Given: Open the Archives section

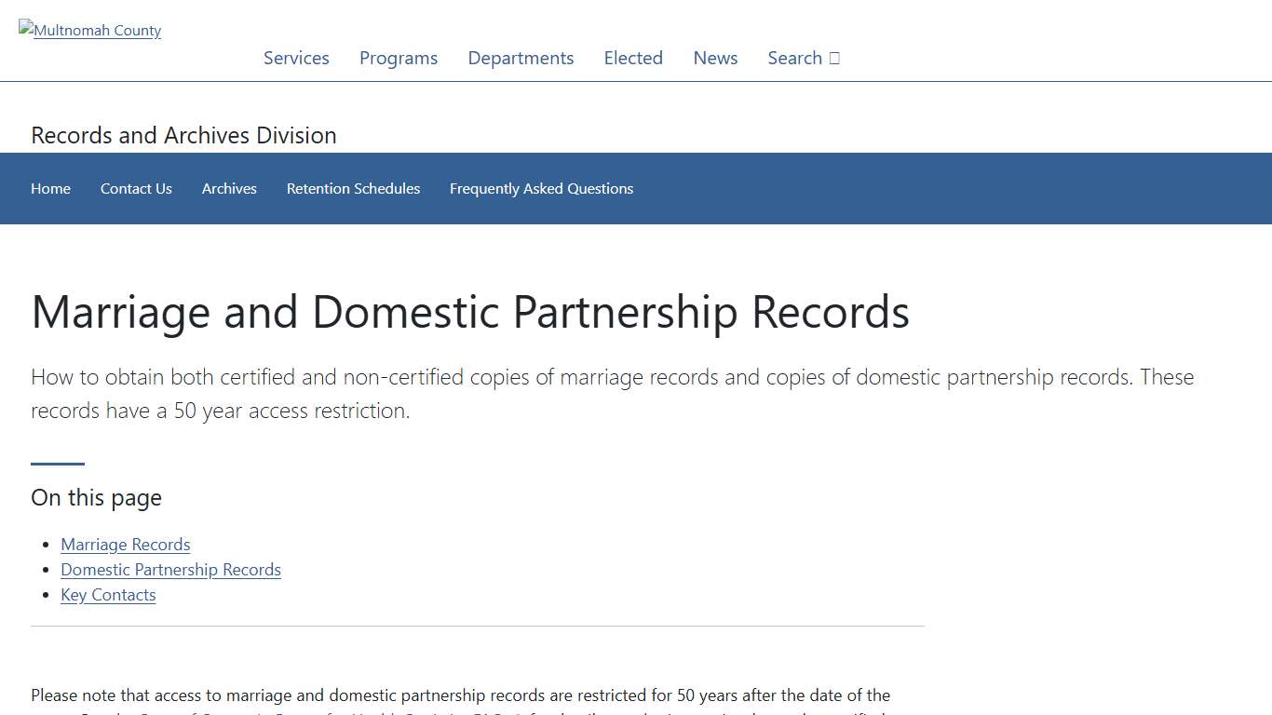Looking at the screenshot, I should tap(229, 188).
